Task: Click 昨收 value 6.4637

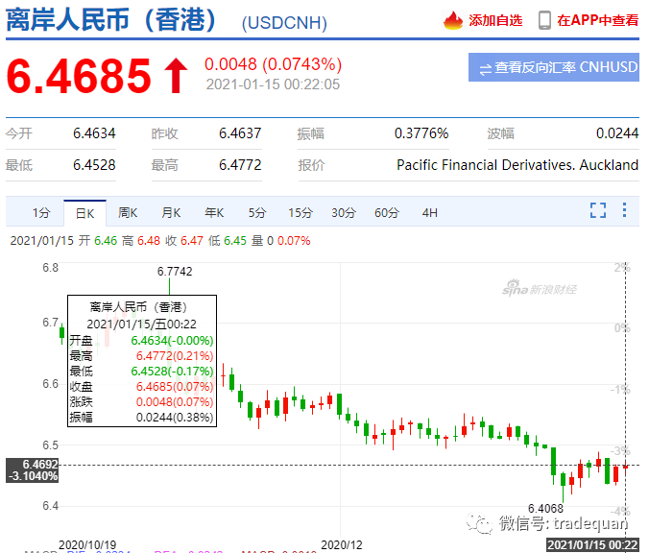Action: click(x=240, y=133)
